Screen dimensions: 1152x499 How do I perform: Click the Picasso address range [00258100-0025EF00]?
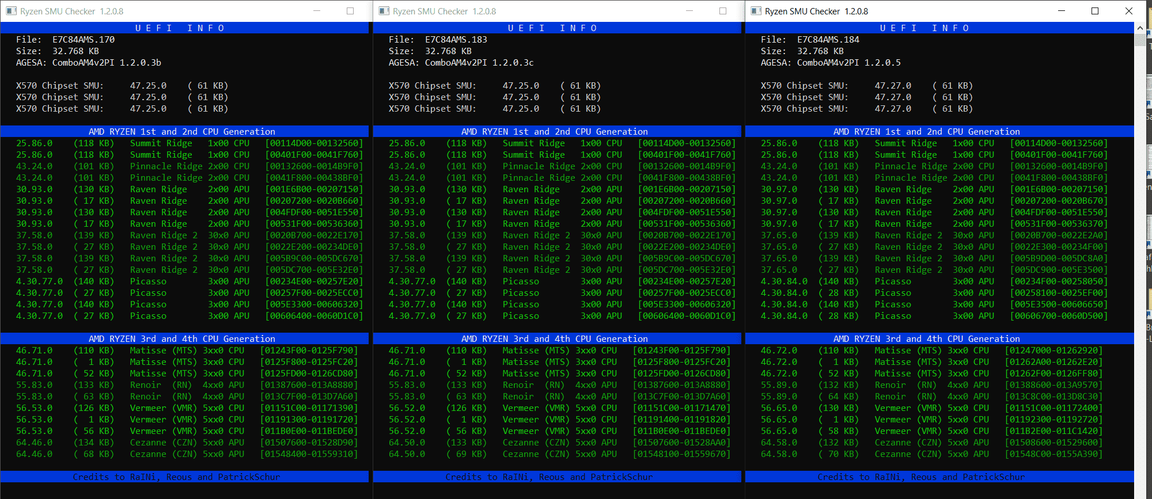point(1059,293)
